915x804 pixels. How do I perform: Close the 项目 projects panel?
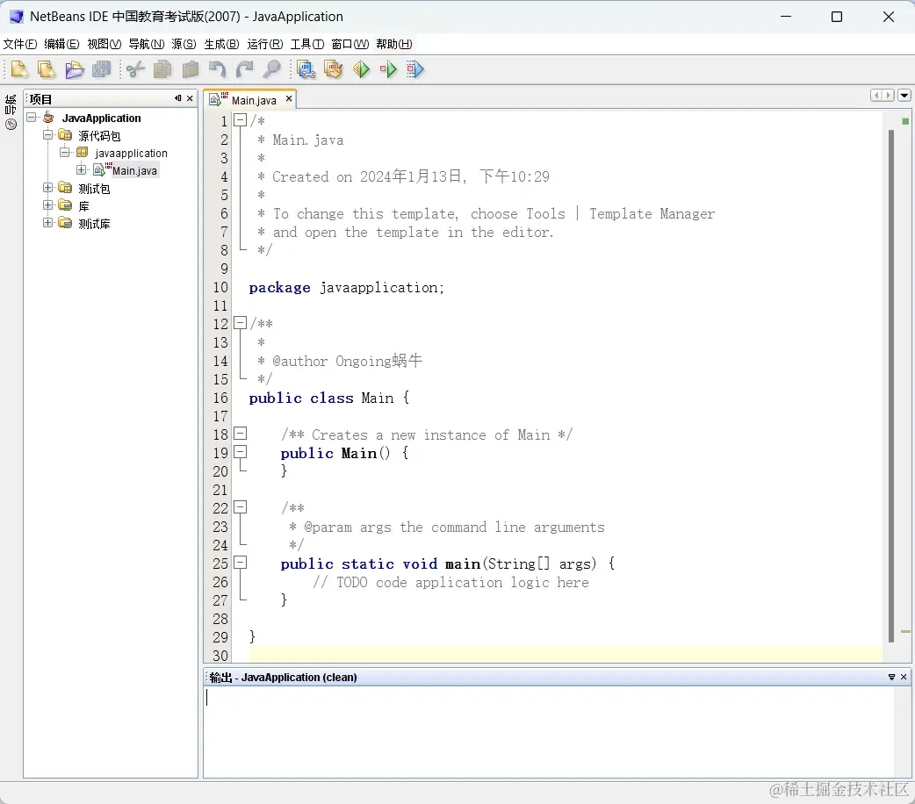190,98
